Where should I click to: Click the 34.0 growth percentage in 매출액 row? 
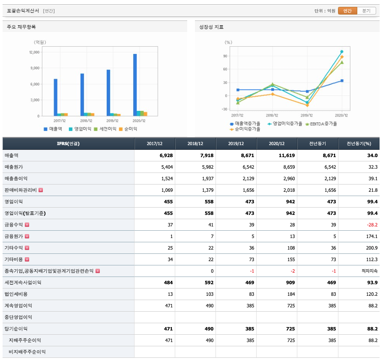(x=372, y=155)
